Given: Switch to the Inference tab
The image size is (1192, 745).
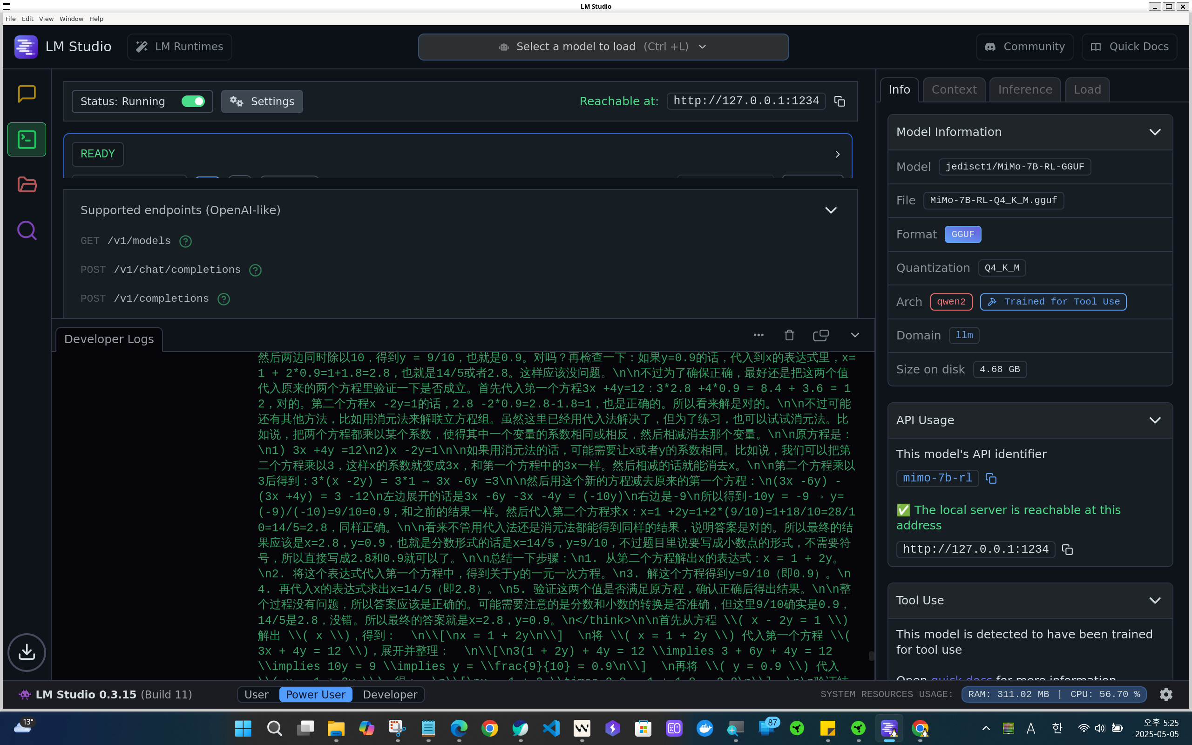Looking at the screenshot, I should [x=1025, y=90].
